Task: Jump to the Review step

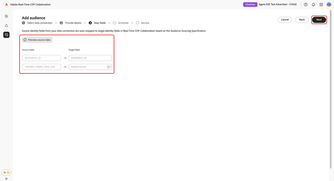Action: click(143, 23)
